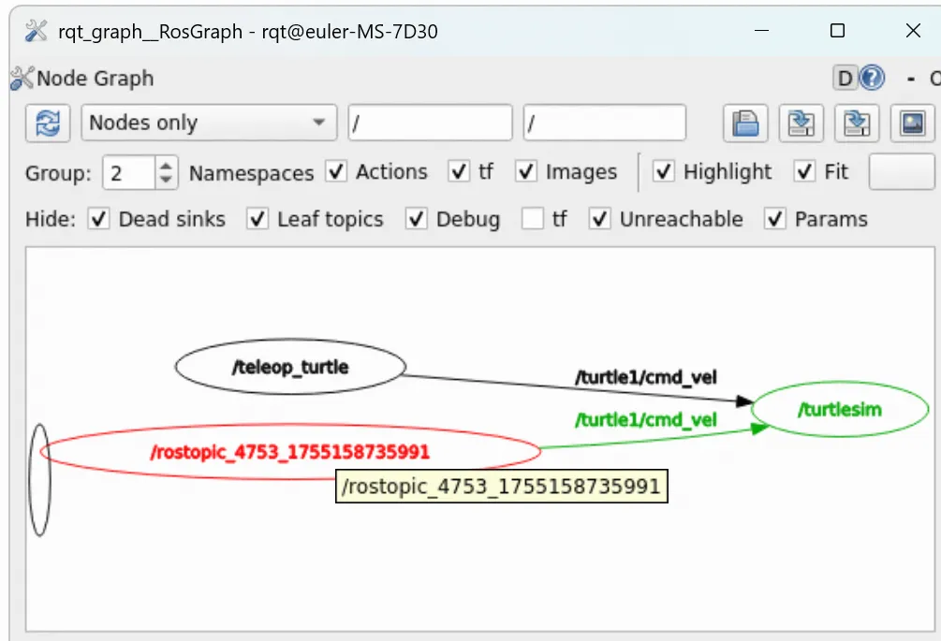Click the save as image icon
Image resolution: width=941 pixels, height=641 pixels.
point(913,124)
